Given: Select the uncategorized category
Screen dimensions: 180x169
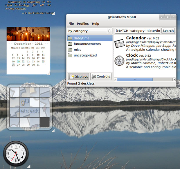Looking at the screenshot, I should (90, 55).
